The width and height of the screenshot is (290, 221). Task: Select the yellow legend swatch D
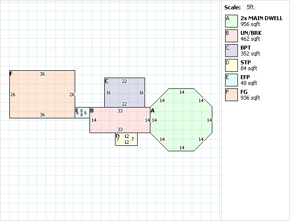232,65
